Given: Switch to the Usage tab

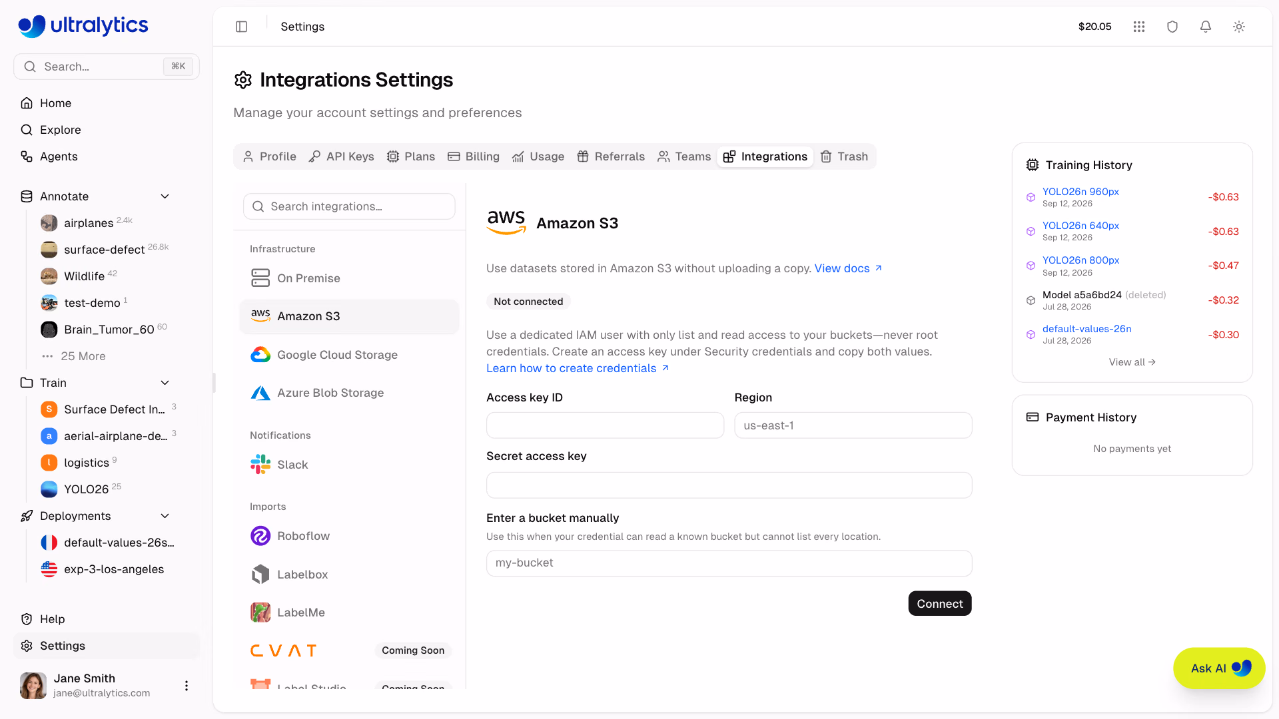Looking at the screenshot, I should pyautogui.click(x=538, y=156).
